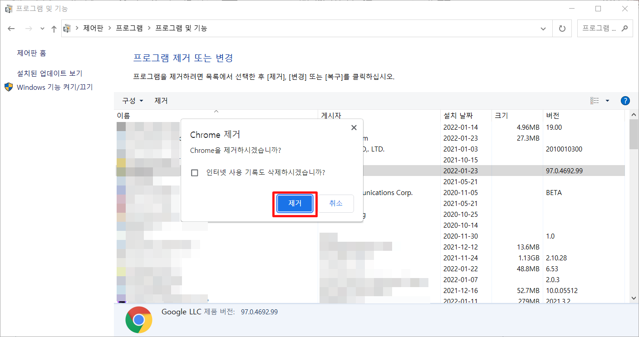Go back using the back arrow
The width and height of the screenshot is (639, 337).
click(x=11, y=29)
